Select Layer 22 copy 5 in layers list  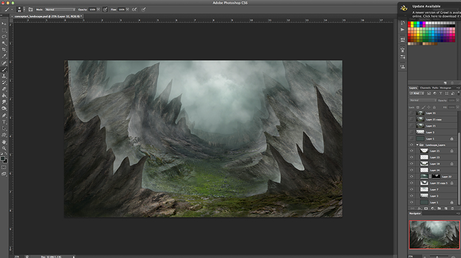438,183
